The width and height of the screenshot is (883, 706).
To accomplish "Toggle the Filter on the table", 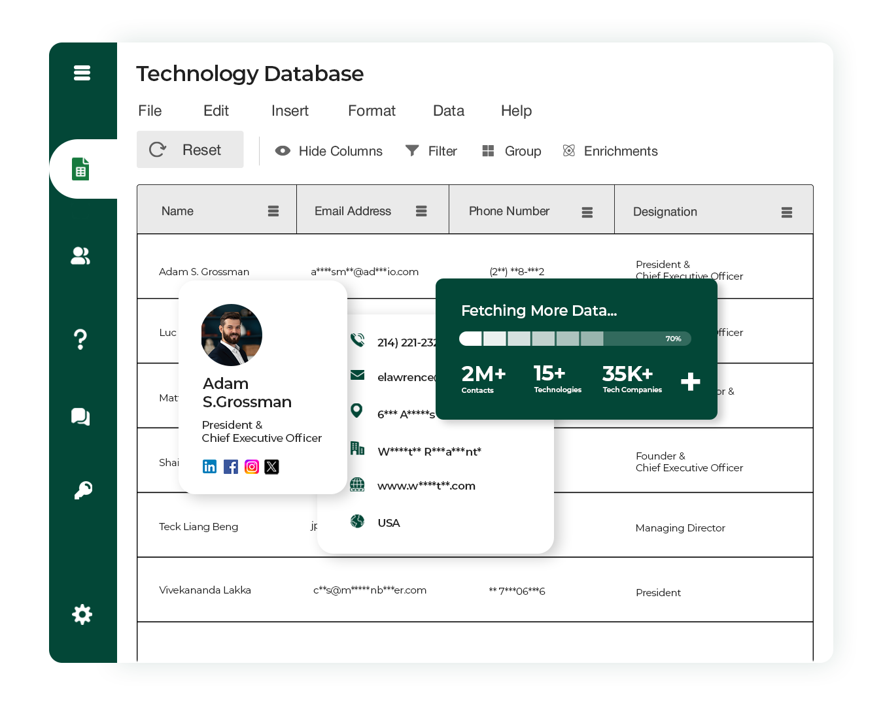I will coord(431,151).
